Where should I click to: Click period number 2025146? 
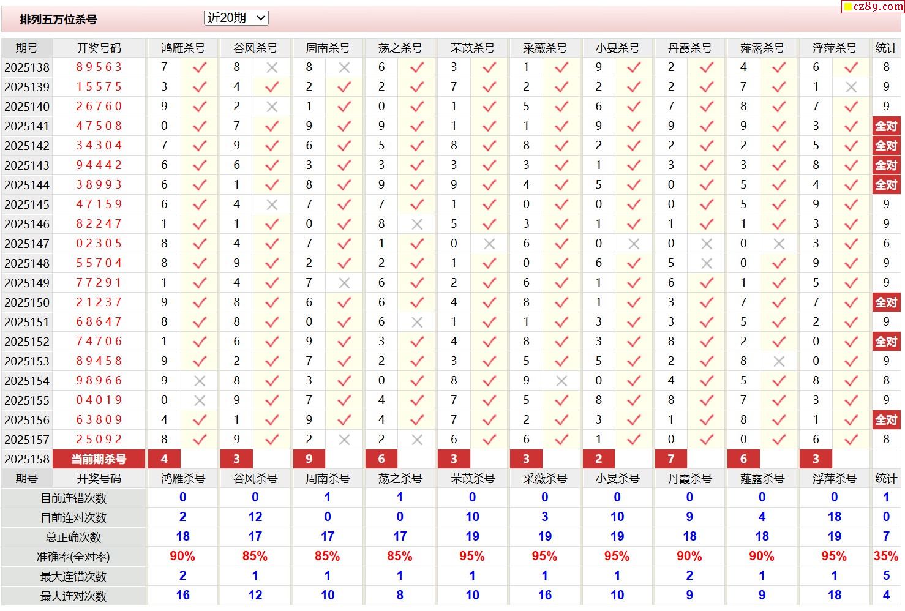(27, 224)
